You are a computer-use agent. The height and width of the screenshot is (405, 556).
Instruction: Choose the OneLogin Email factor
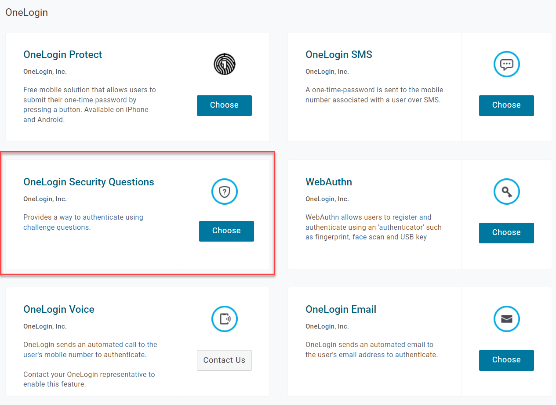[506, 360]
